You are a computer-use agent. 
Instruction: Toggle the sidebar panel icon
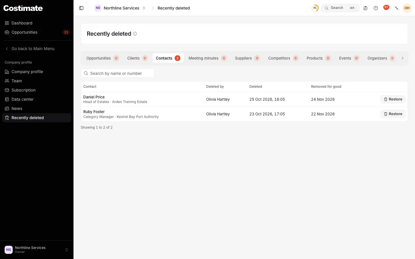click(x=81, y=8)
